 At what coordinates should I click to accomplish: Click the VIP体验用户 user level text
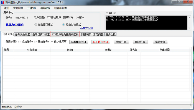[x=54, y=17]
